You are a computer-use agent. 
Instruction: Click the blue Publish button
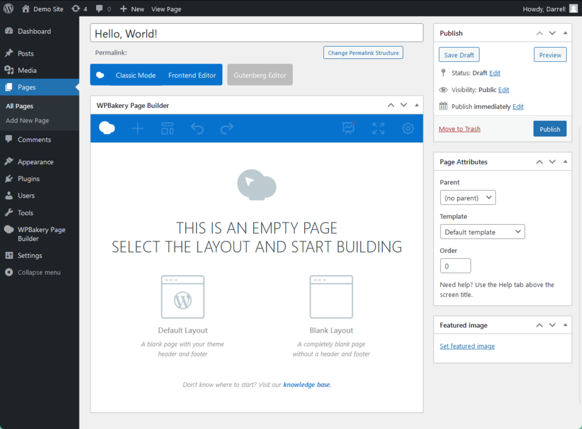pyautogui.click(x=550, y=129)
